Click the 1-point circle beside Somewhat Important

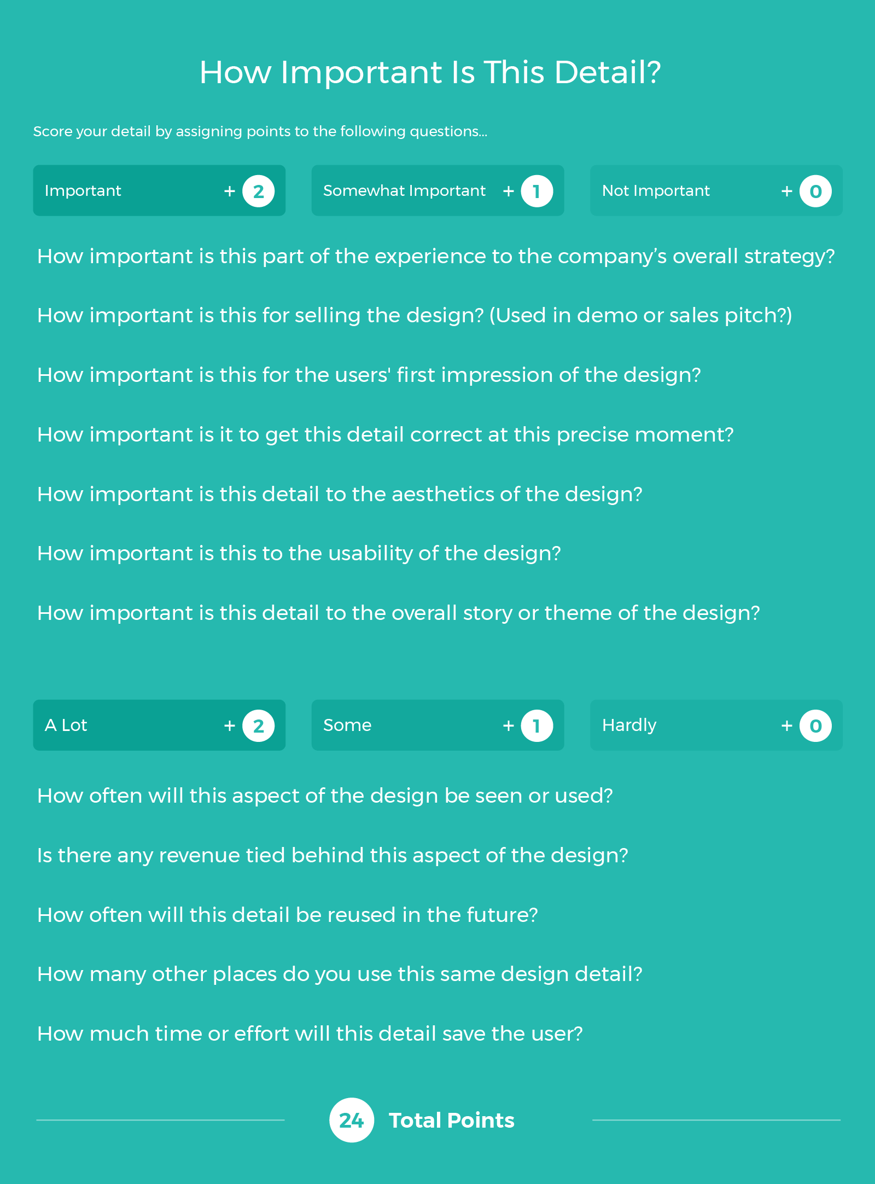click(536, 191)
